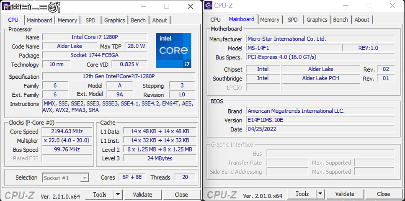Open the Memory tab in right window
Viewport: 405px width, 201px height.
point(270,20)
